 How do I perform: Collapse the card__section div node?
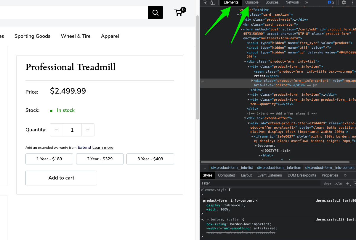point(238,14)
